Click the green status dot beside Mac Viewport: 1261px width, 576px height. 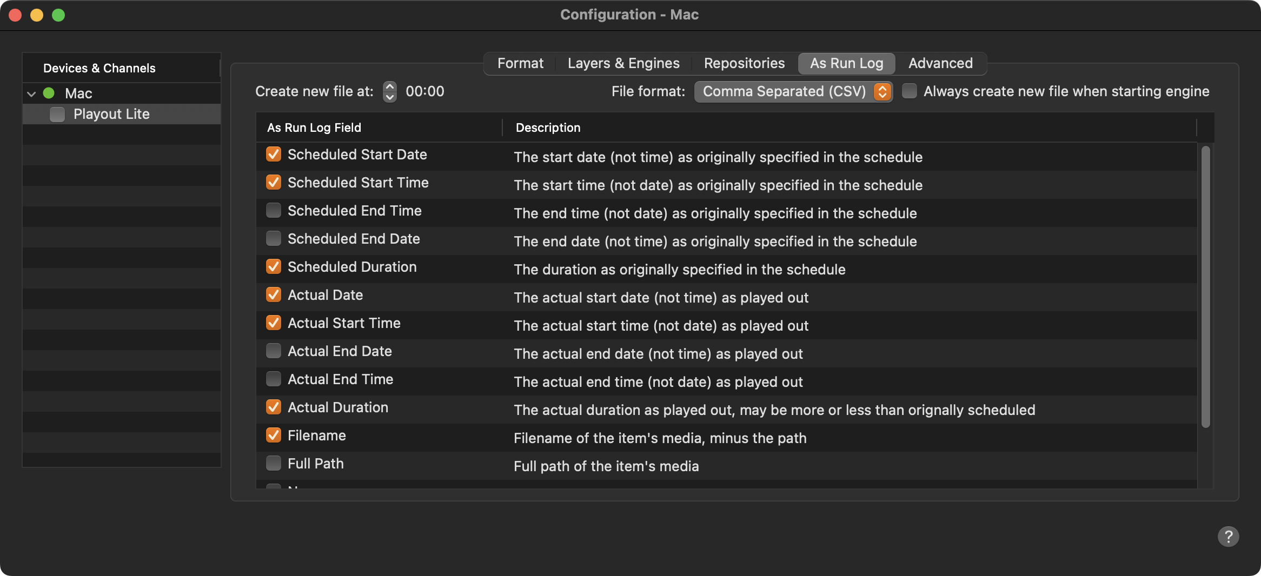[49, 93]
